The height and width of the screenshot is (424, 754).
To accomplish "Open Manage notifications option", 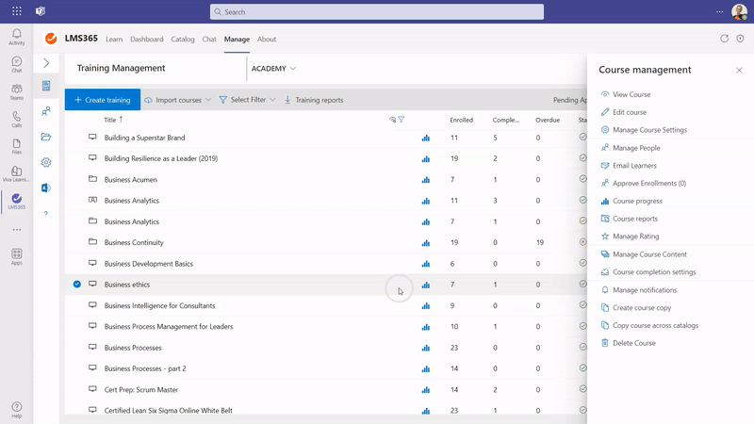I will pos(639,290).
